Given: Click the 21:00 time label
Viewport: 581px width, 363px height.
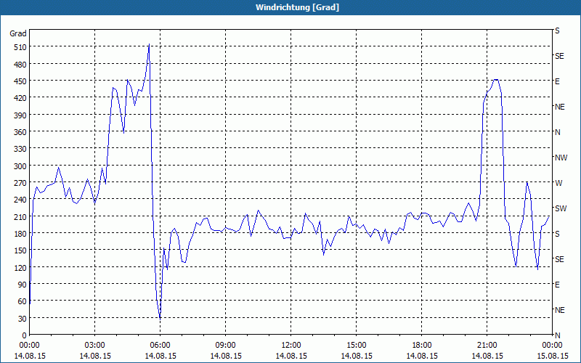Looking at the screenshot, I should click(x=487, y=346).
